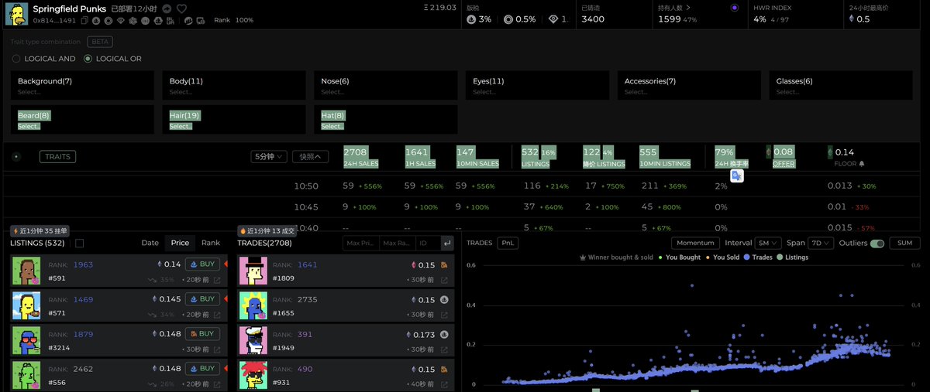The width and height of the screenshot is (930, 392).
Task: Open external link icon for listing #3214
Action: click(217, 349)
